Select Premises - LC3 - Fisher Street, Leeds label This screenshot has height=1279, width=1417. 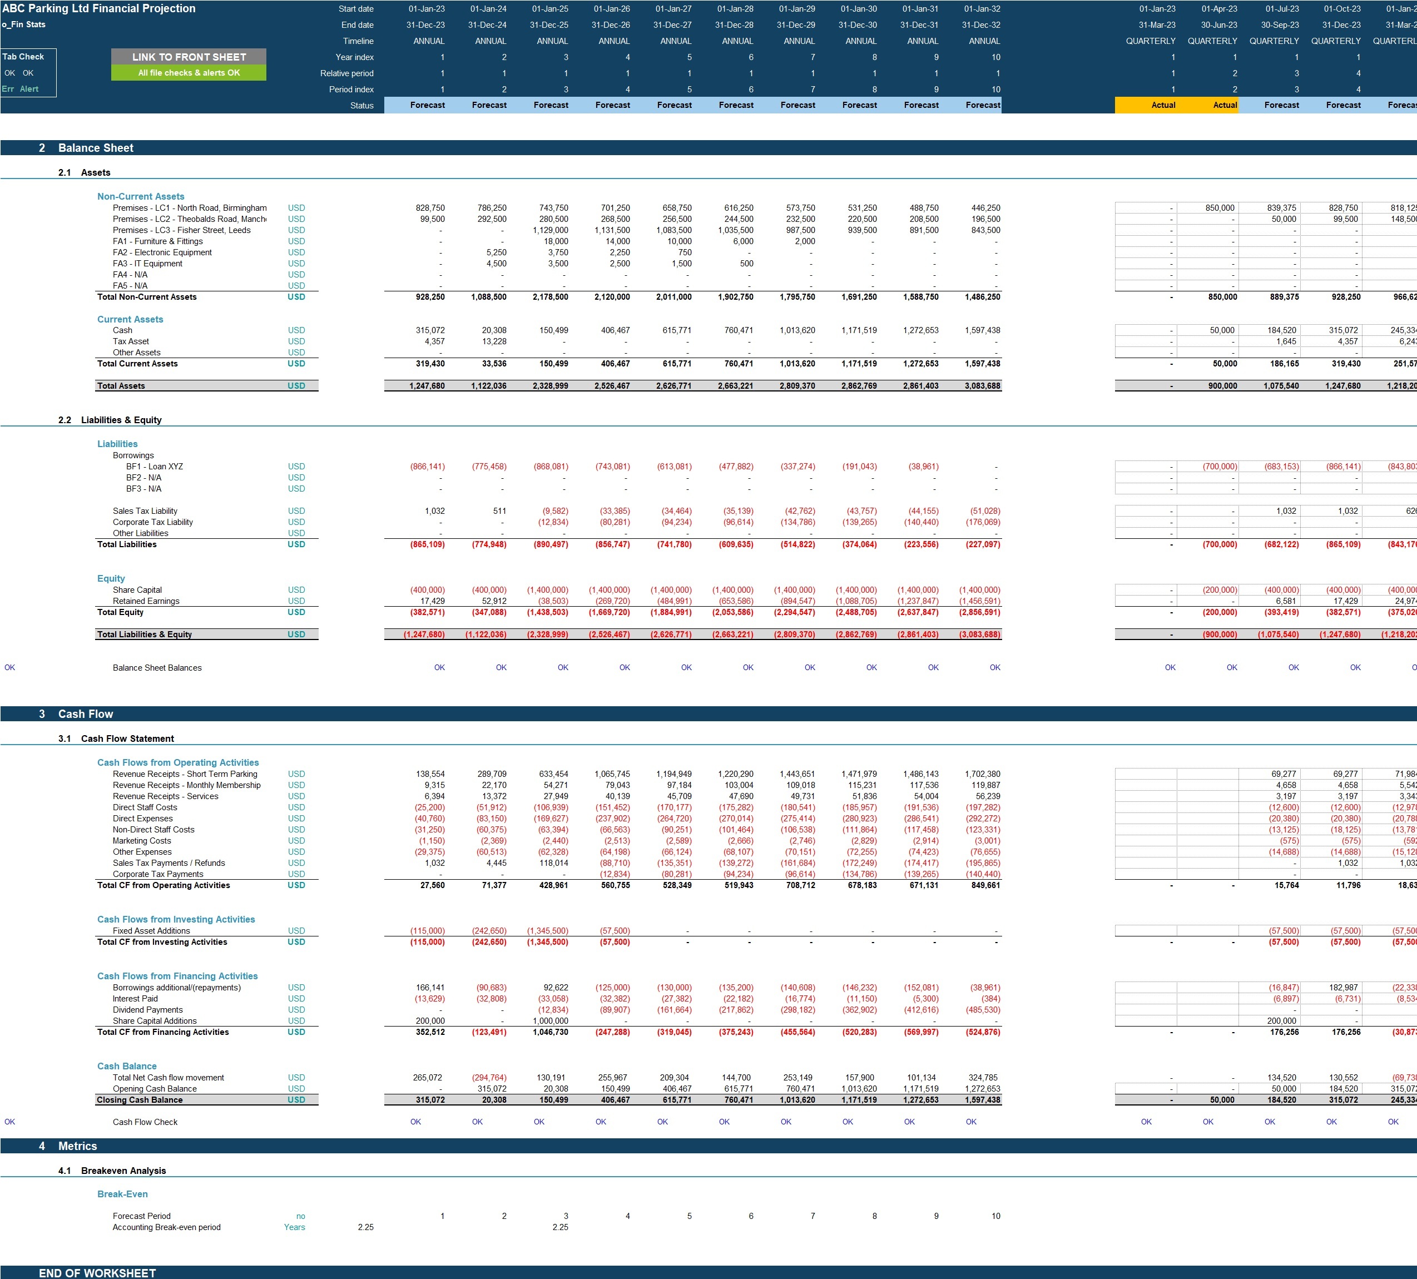pyautogui.click(x=181, y=231)
